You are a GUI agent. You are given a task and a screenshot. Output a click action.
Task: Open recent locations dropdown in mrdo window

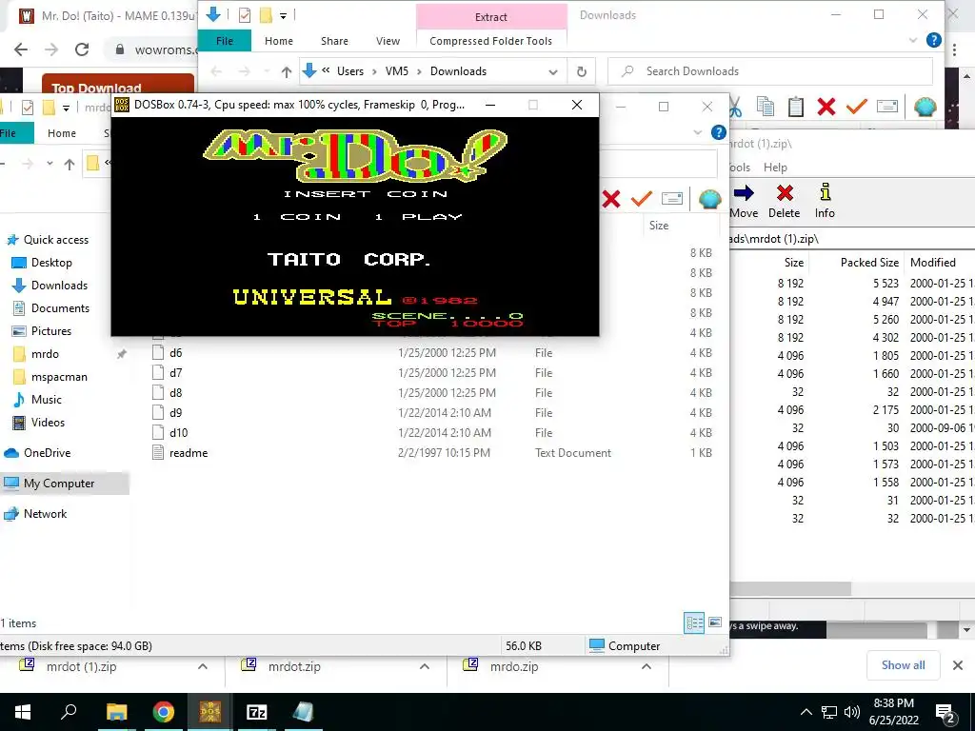pyautogui.click(x=50, y=164)
